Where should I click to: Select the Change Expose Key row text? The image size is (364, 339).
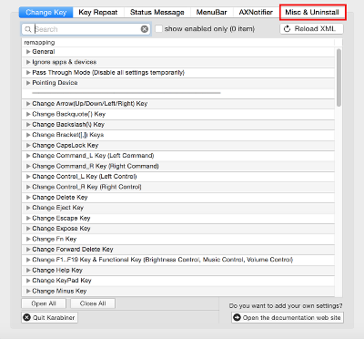61,229
